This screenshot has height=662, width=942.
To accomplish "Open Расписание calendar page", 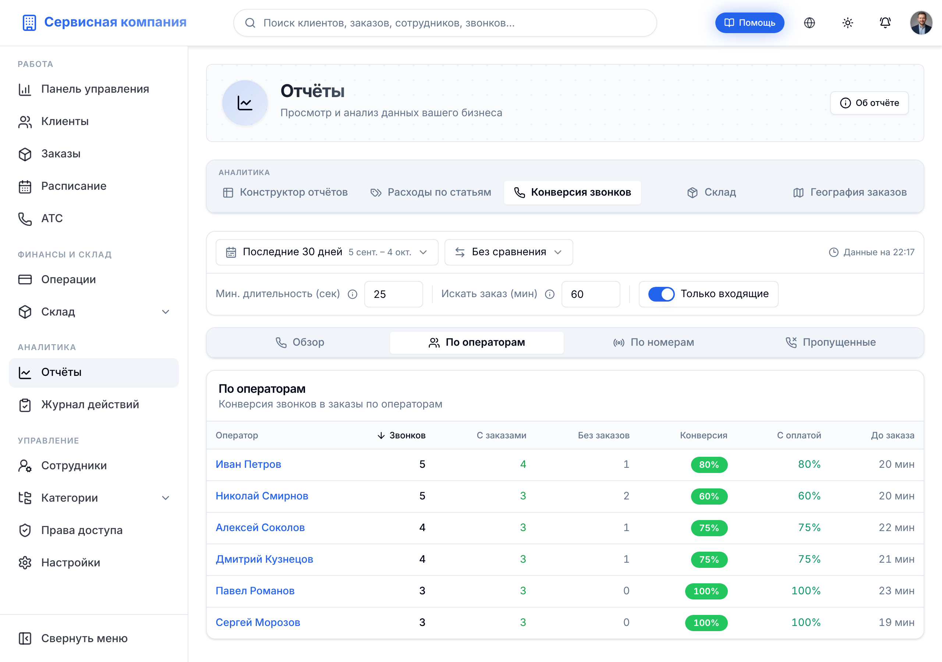I will tap(94, 186).
